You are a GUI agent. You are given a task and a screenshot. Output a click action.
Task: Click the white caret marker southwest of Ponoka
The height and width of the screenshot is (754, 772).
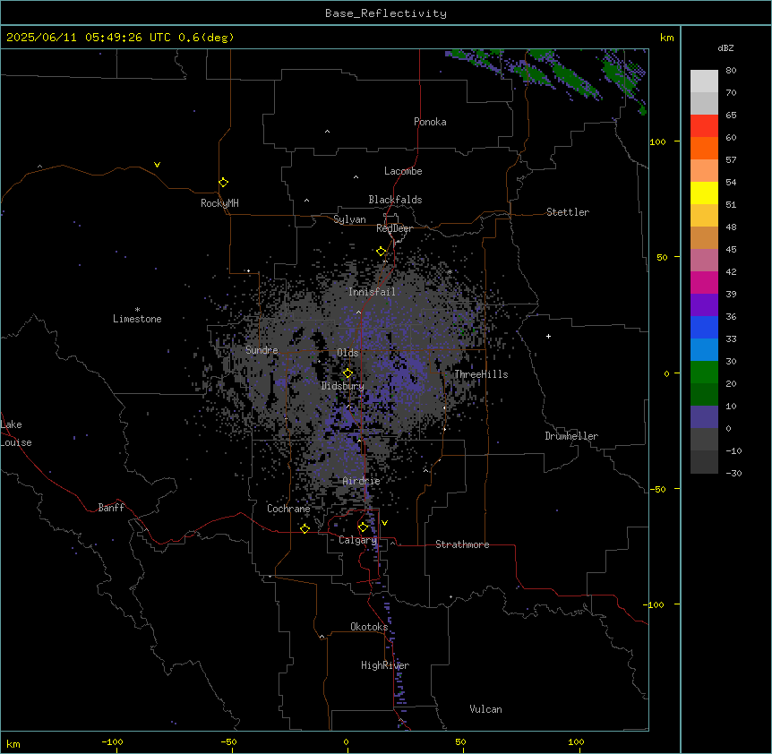(327, 132)
